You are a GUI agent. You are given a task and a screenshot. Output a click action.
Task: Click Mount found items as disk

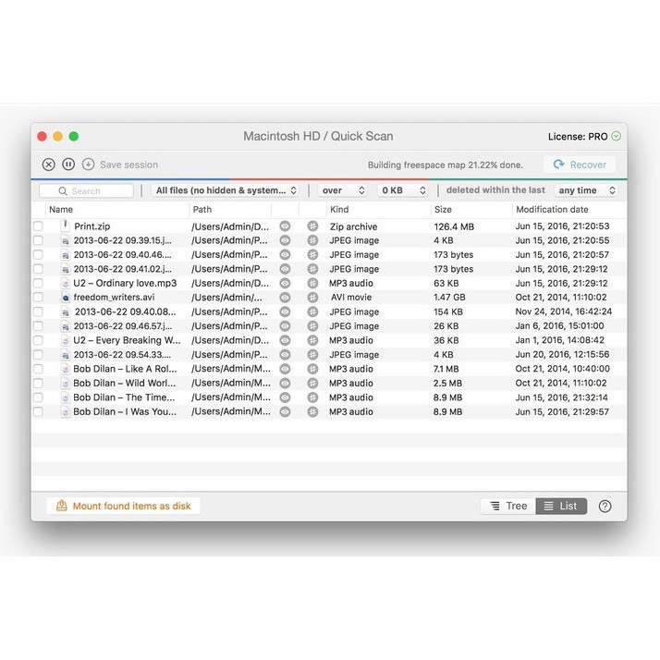[x=123, y=506]
